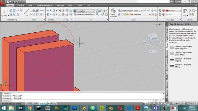This screenshot has width=198, height=111.
Task: Select Schedule Table Style - Metric
Action: (181, 66)
